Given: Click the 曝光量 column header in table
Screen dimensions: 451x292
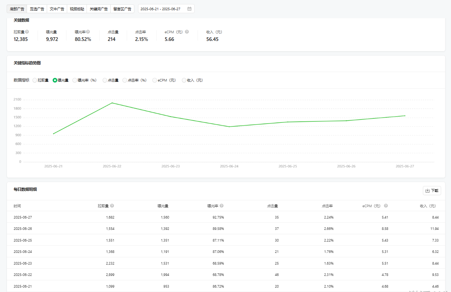Looking at the screenshot, I should [x=163, y=206].
